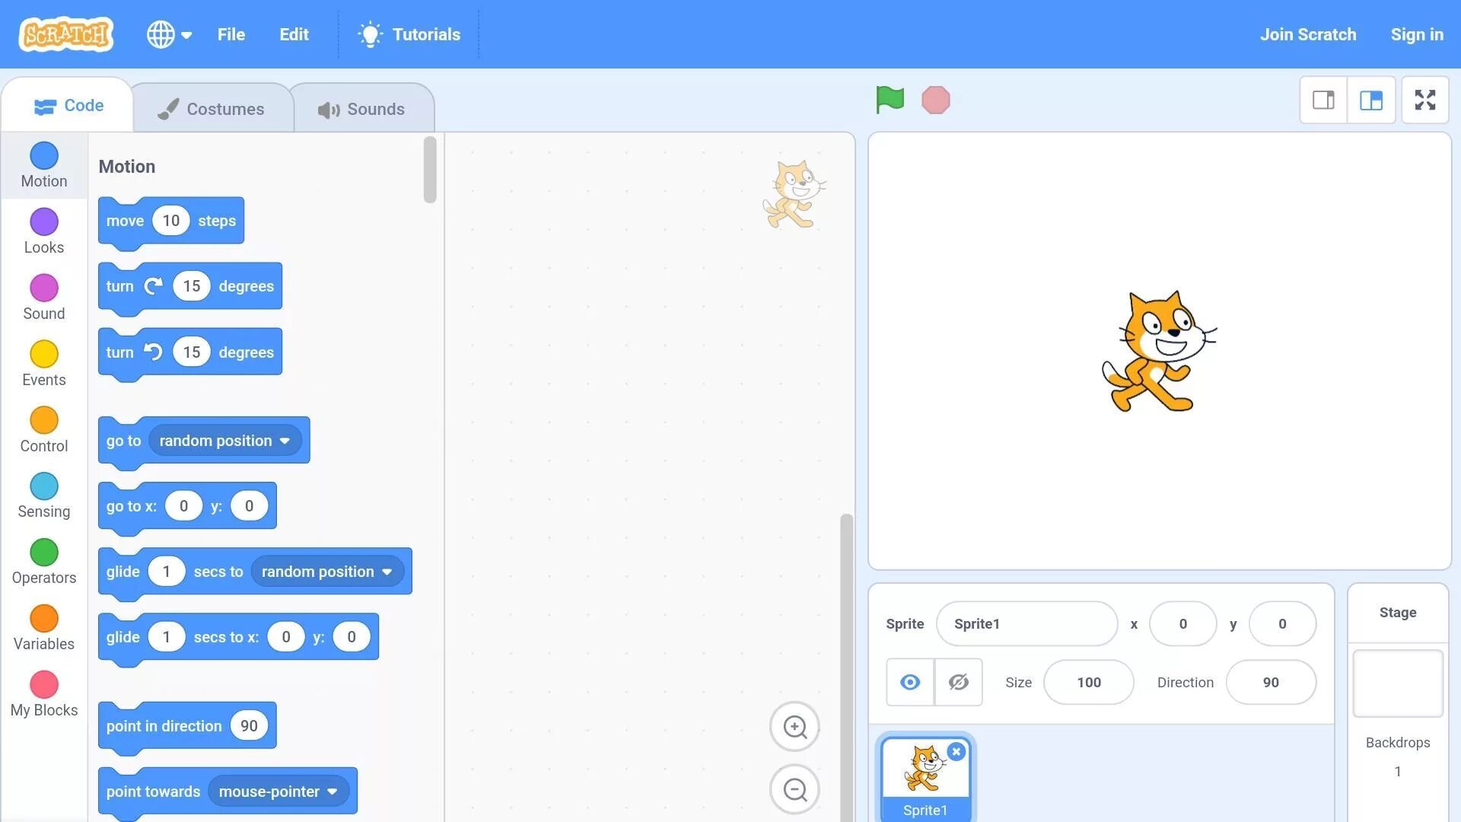Expand the go to random position dropdown

pyautogui.click(x=284, y=440)
